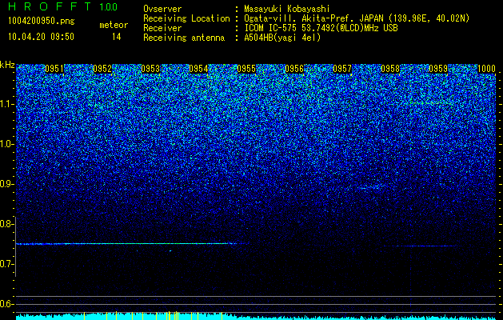The width and height of the screenshot is (503, 320).
Task: Click the 0958 time marker
Action: point(390,69)
